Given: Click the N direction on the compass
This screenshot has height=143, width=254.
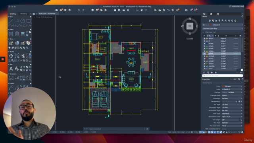Looking at the screenshot, I should (190, 19).
